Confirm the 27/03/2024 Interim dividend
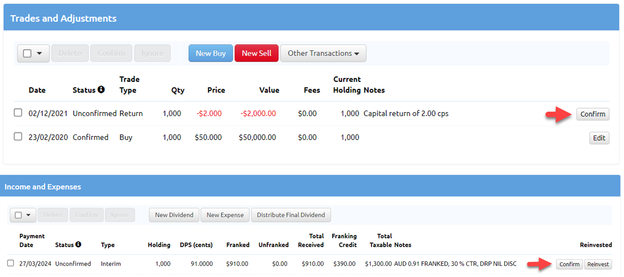Image resolution: width=624 pixels, height=277 pixels. coord(569,264)
